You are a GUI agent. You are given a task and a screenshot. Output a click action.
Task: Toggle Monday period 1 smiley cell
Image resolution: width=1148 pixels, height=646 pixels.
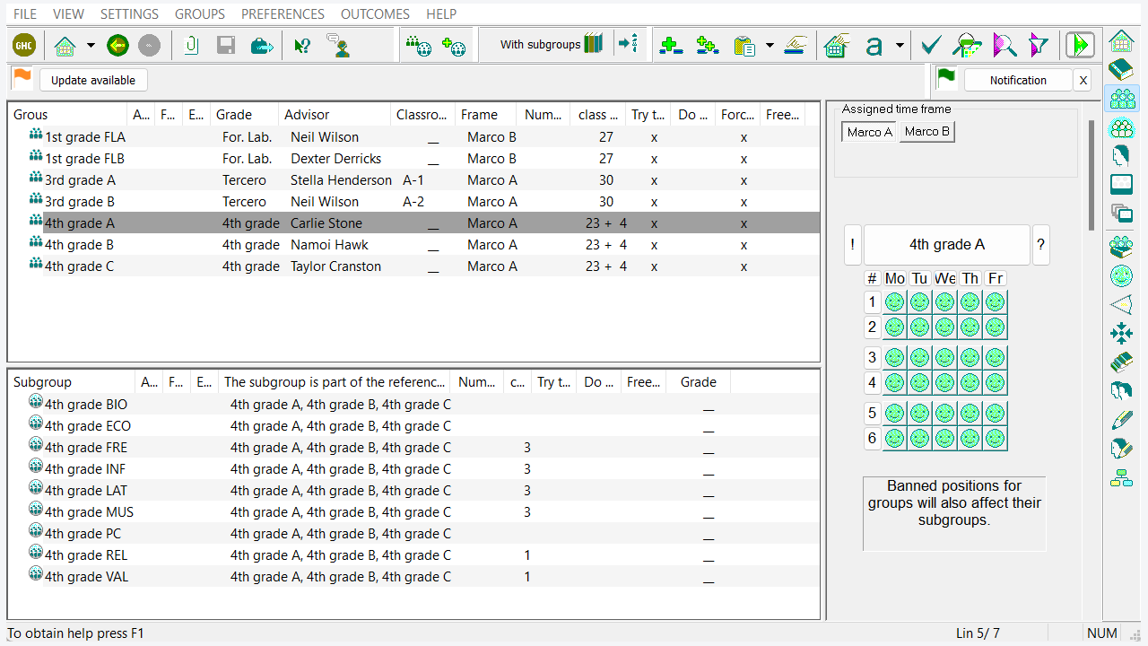pos(894,302)
